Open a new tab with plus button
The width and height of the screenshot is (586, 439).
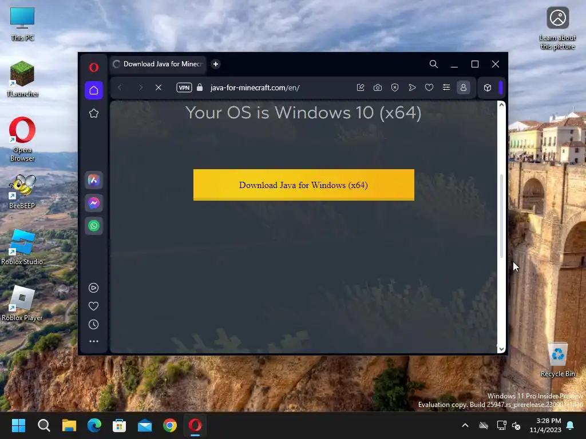pyautogui.click(x=216, y=64)
